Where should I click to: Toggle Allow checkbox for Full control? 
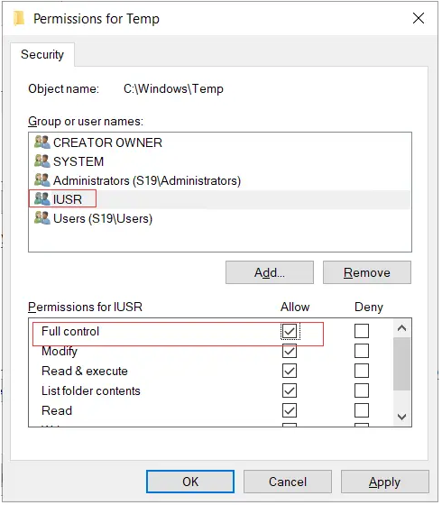[x=290, y=331]
